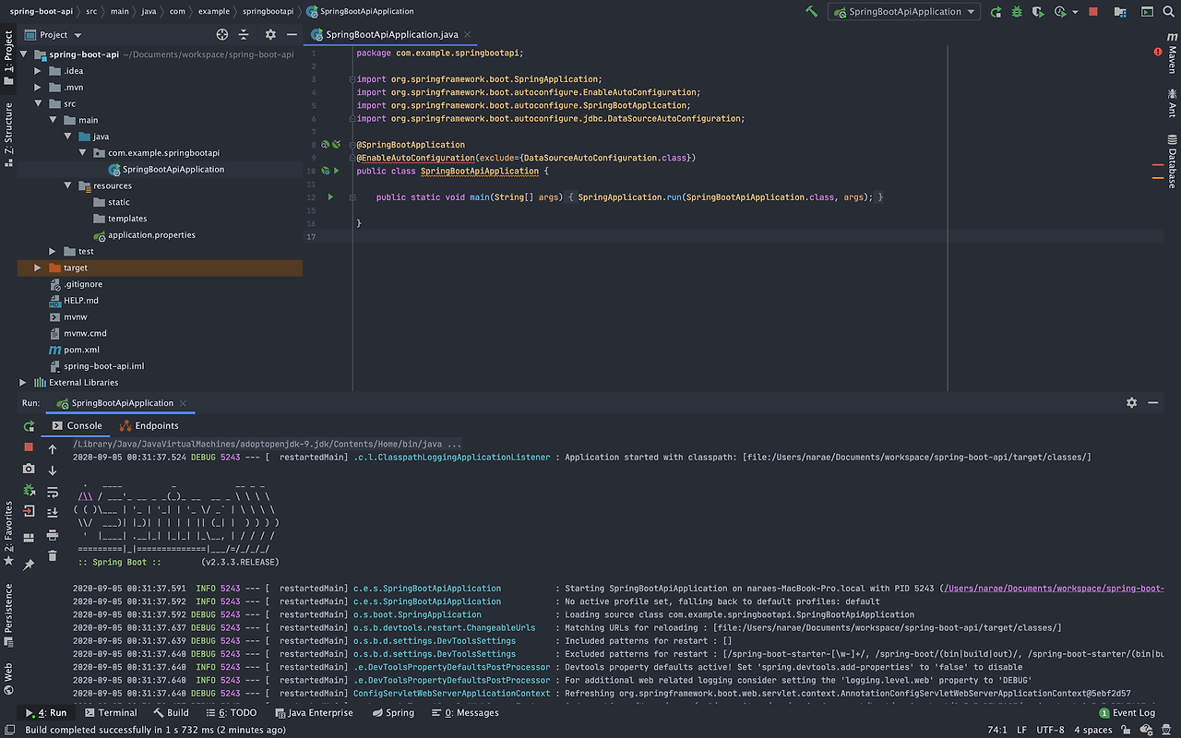Collapse all in the Project panel header
Screen dimensions: 1181x738
[x=245, y=34]
